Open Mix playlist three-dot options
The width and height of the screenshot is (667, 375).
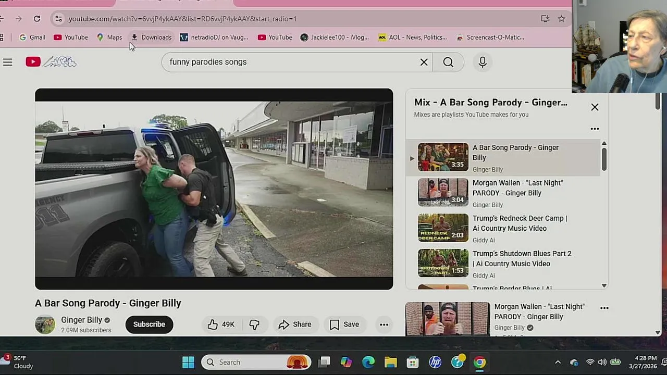coord(595,129)
